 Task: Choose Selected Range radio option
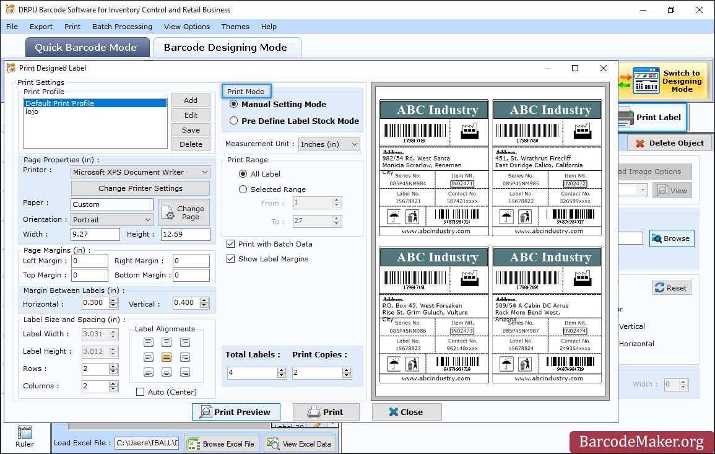(x=243, y=190)
